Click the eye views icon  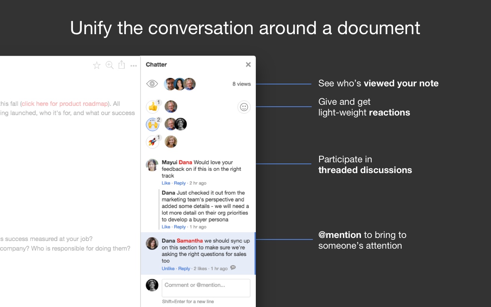coord(152,84)
